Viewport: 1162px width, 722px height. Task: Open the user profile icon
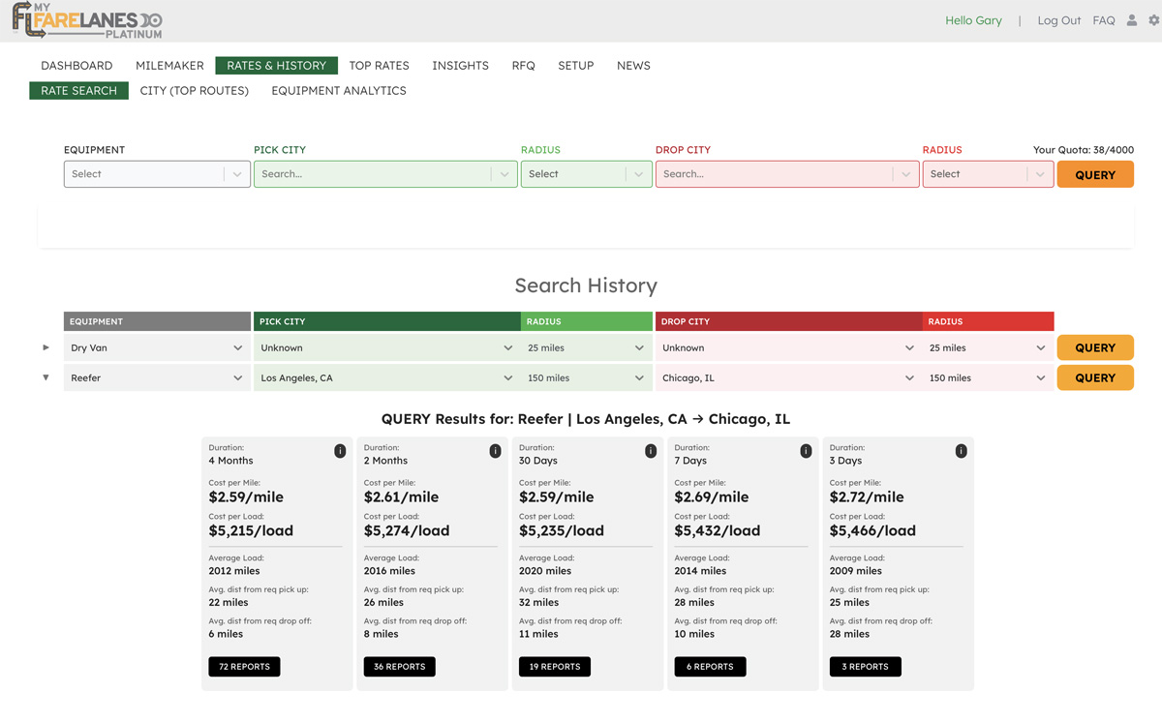point(1131,20)
